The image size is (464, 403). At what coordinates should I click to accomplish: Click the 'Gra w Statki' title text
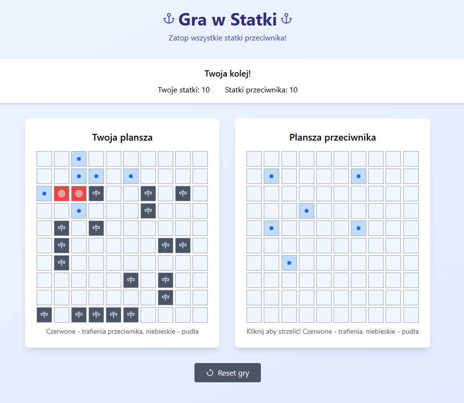click(227, 19)
